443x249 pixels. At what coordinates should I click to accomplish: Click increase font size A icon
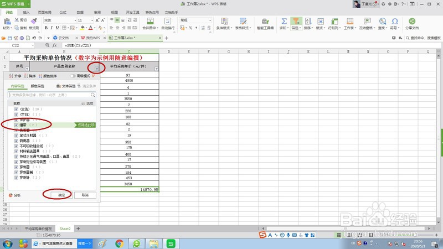pyautogui.click(x=97, y=20)
